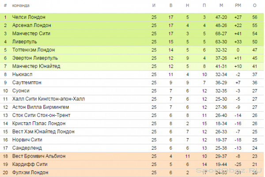This screenshot has width=265, height=177.
Task: Open Халл Сити Кингстон-апон-Халл entry
Action: tap(48, 99)
